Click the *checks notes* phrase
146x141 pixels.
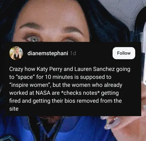tap(80, 93)
